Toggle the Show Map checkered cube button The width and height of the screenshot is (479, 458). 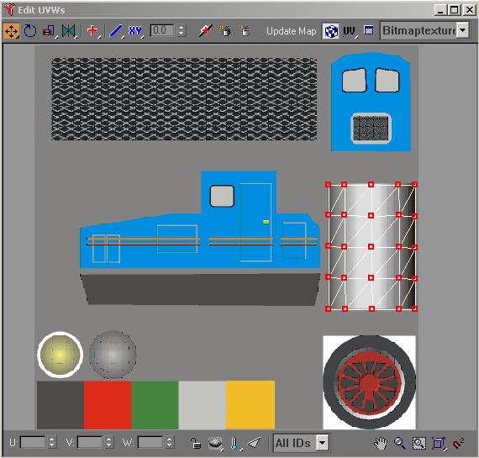[x=331, y=31]
